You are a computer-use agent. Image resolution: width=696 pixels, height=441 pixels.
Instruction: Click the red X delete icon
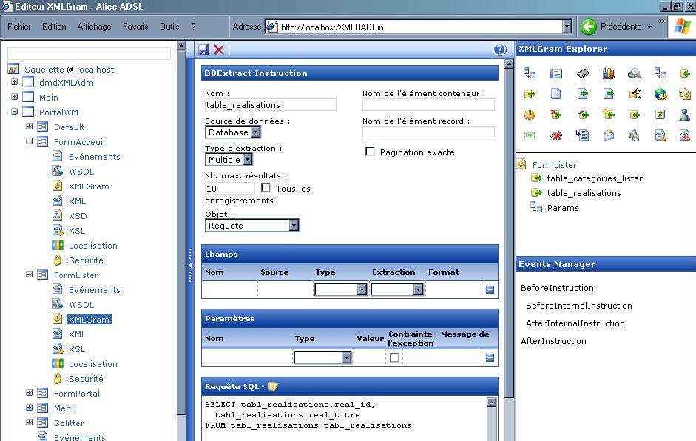coord(219,50)
